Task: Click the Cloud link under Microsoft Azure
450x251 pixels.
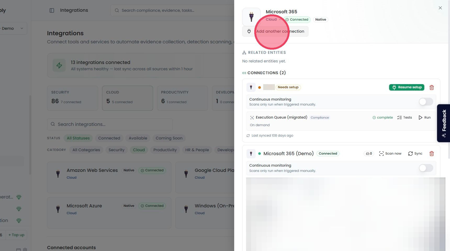Action: 71,213
